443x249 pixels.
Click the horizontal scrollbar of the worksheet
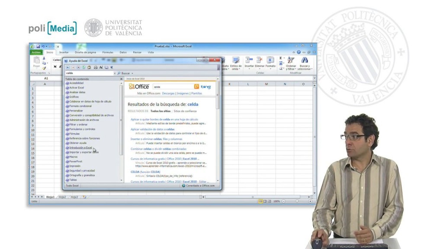(x=253, y=197)
